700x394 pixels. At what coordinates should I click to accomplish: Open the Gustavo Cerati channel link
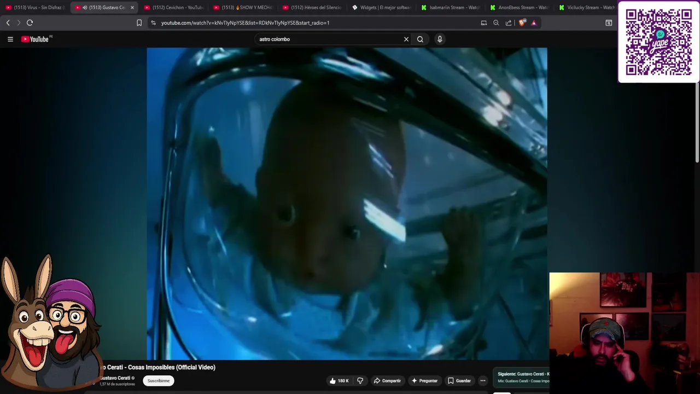pos(115,378)
